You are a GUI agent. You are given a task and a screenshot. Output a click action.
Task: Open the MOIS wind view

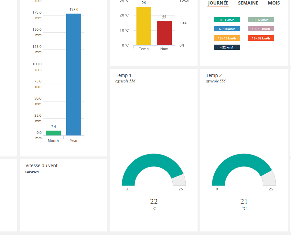(x=274, y=3)
